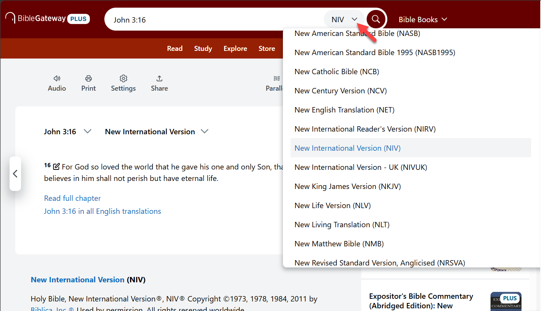Click the Print printer icon

point(89,78)
